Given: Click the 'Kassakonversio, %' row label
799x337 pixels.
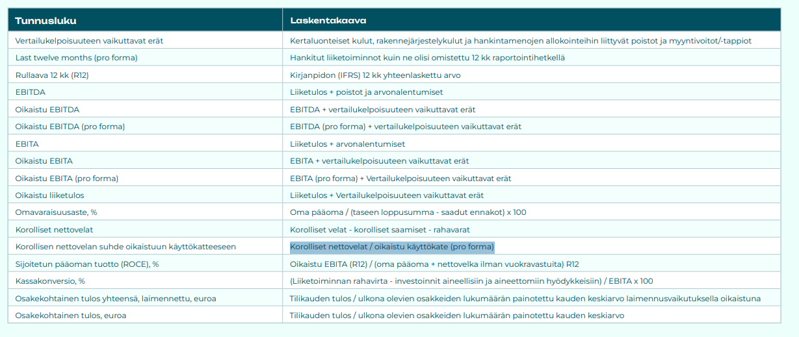Looking at the screenshot, I should pos(50,281).
